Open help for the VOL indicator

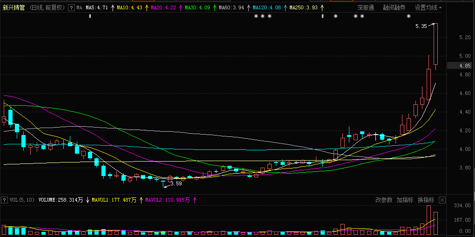point(5,200)
